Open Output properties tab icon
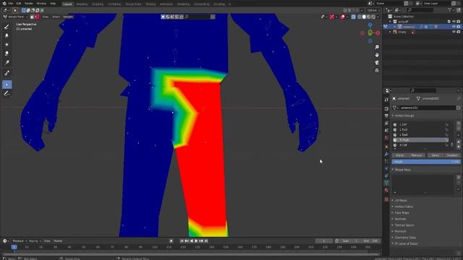This screenshot has width=463, height=260. click(x=386, y=116)
